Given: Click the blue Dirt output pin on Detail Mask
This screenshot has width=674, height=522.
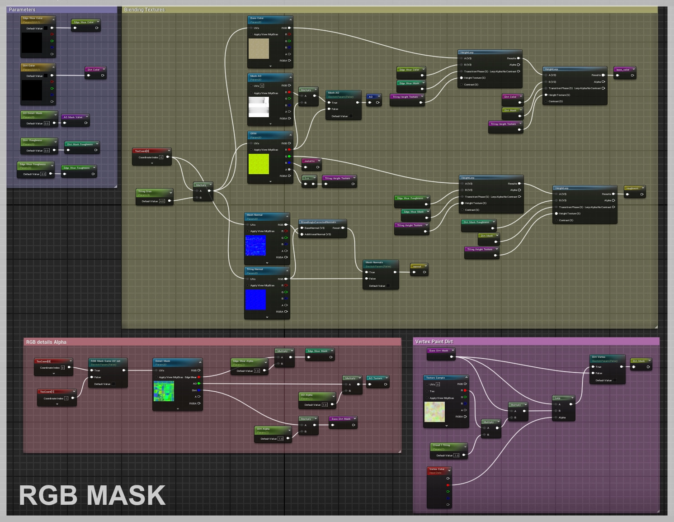Looking at the screenshot, I should point(198,390).
